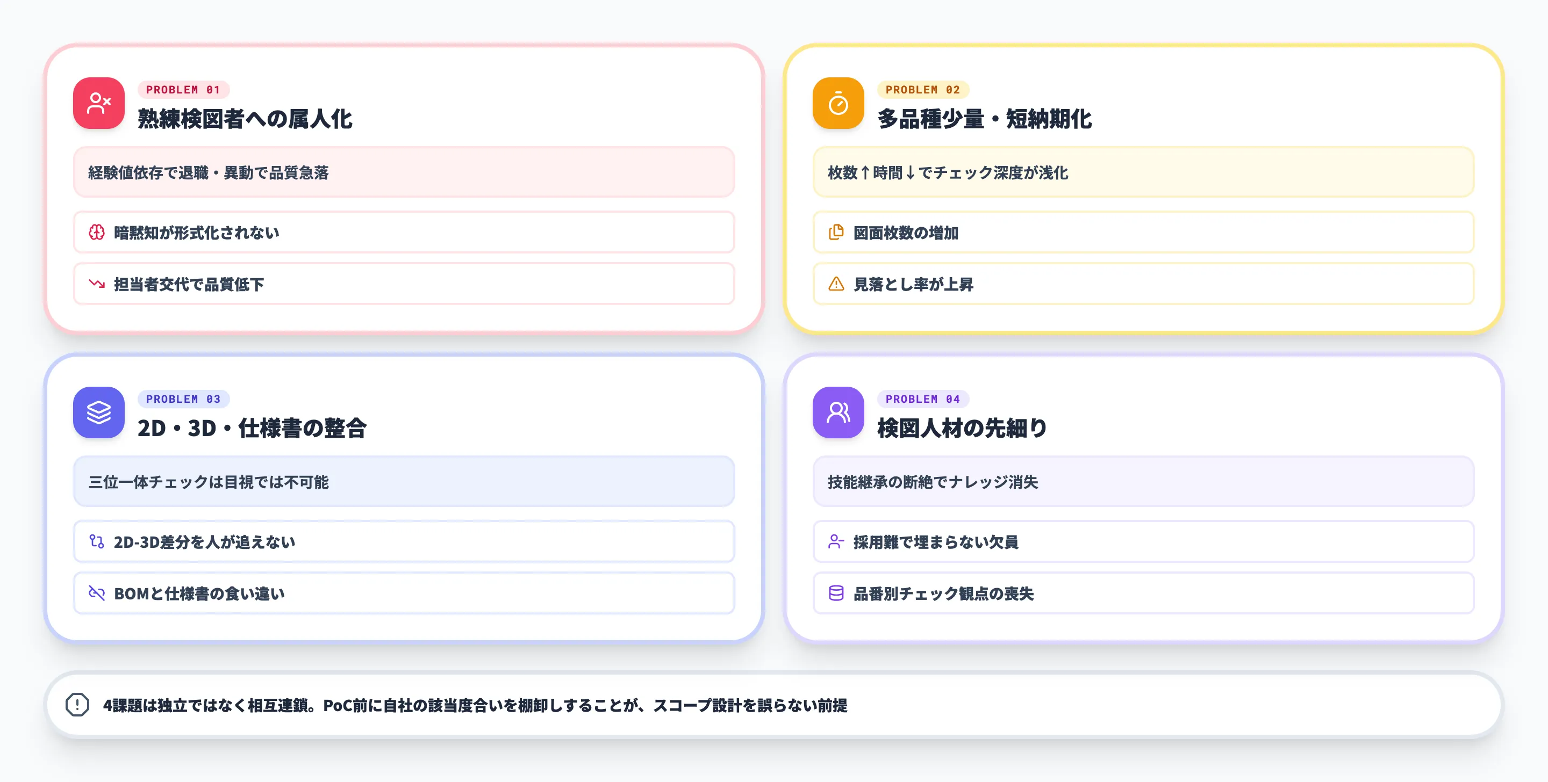Click the copy-pages icon beside 図面枚数の増加

point(835,233)
